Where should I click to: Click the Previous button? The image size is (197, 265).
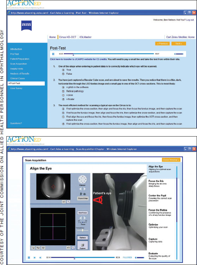[162, 44]
